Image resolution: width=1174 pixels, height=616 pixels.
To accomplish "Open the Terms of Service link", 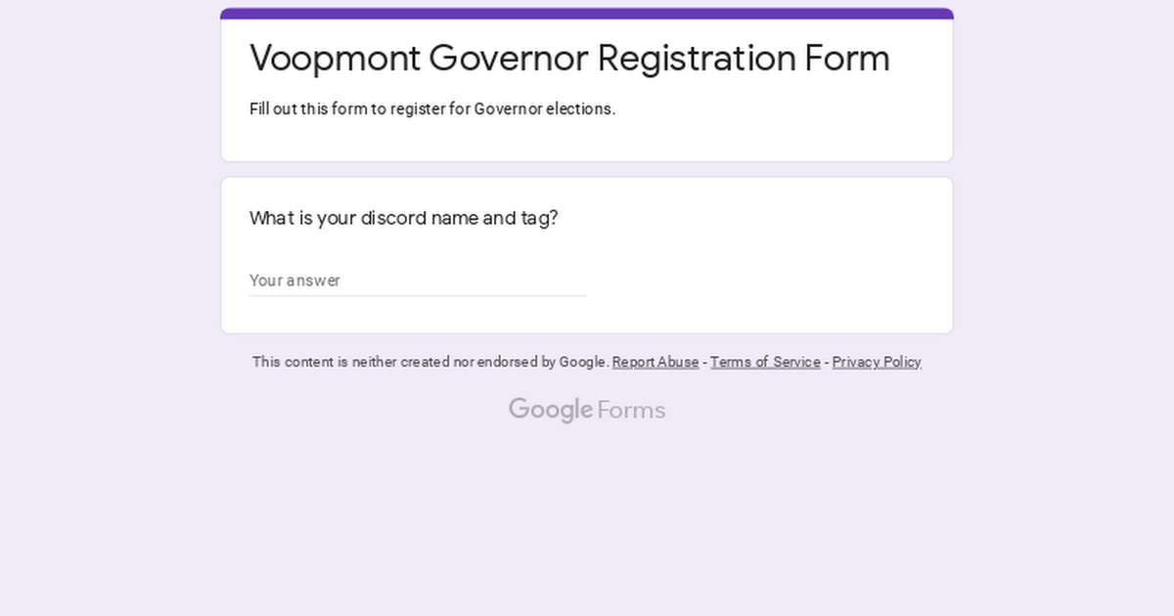I will click(765, 362).
